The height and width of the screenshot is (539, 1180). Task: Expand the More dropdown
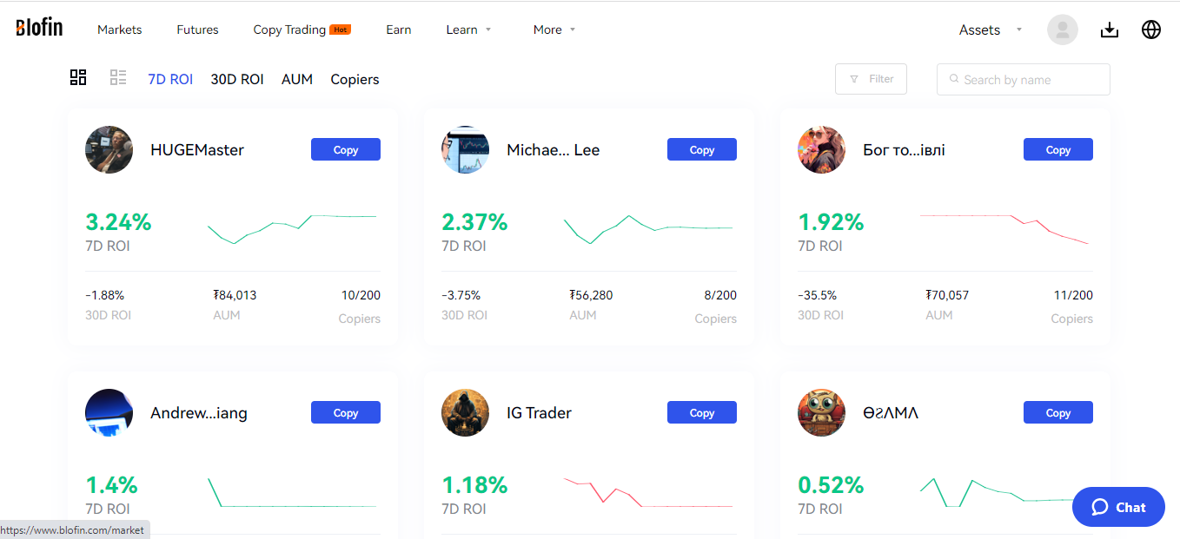point(554,30)
